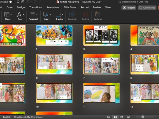Screen dimensions: 159x119
Task: Select slide 8 thumbnail
Action: click(145, 64)
